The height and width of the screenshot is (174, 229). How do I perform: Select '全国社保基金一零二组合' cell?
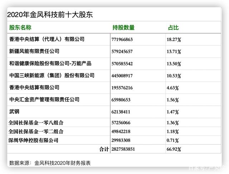[x=36, y=131]
